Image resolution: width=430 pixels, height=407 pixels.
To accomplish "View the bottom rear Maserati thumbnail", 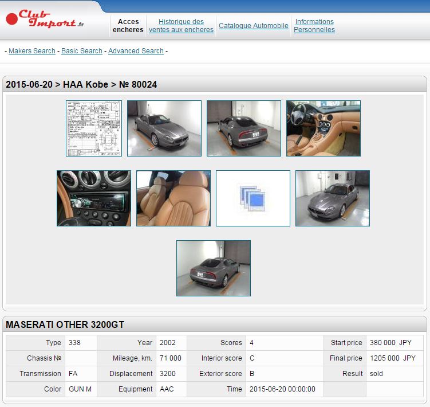I will pos(214,268).
